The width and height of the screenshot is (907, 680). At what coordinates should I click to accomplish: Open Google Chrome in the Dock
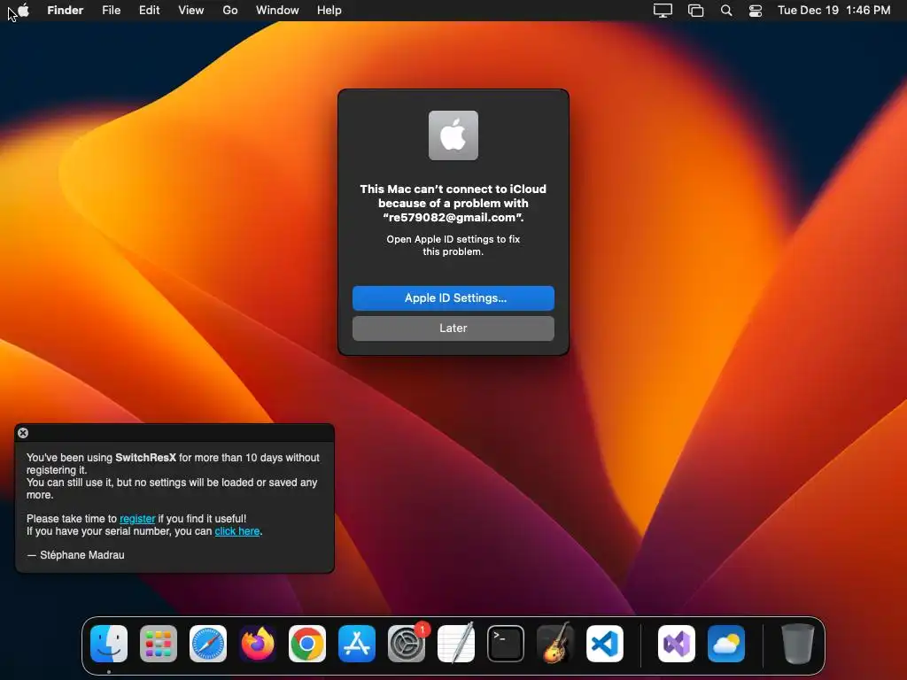(x=307, y=644)
